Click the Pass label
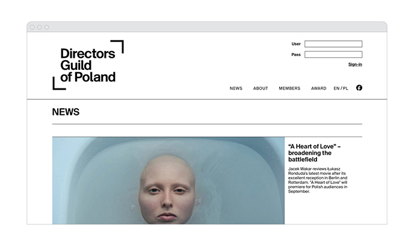The width and height of the screenshot is (414, 246). coord(296,55)
